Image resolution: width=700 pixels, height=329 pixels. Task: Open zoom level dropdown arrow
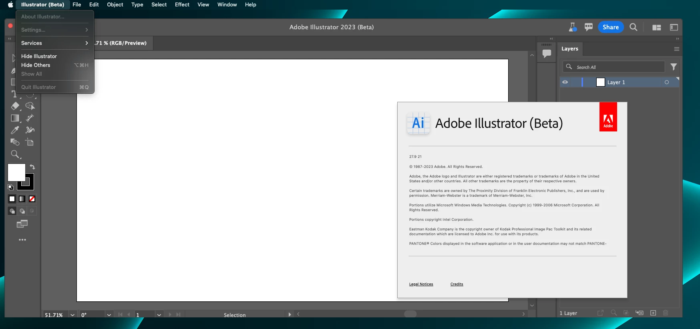pyautogui.click(x=72, y=315)
